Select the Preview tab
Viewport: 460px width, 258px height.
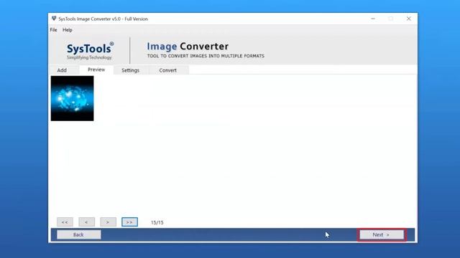pyautogui.click(x=96, y=70)
